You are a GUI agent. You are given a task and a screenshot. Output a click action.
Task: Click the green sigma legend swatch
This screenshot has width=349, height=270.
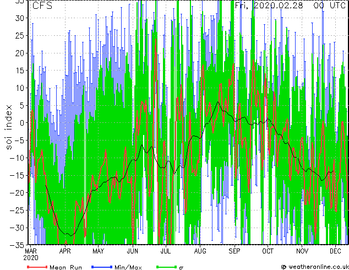pyautogui.click(x=166, y=267)
